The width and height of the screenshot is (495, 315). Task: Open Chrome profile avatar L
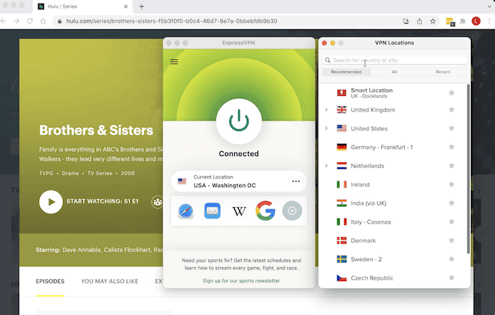pyautogui.click(x=476, y=21)
